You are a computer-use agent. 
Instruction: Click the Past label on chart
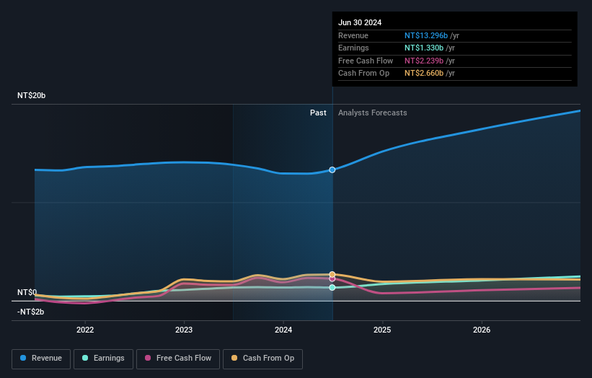318,113
